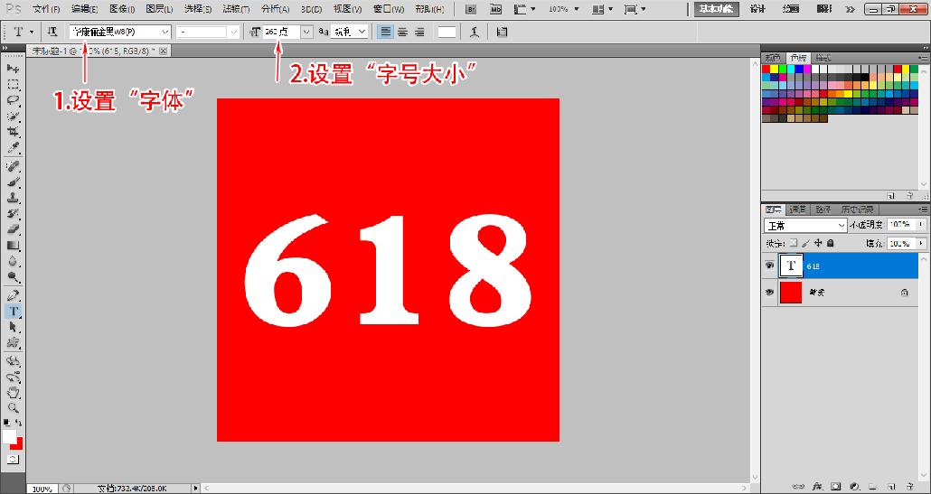Create new fill or adjustment layer
The width and height of the screenshot is (931, 494).
[x=854, y=486]
